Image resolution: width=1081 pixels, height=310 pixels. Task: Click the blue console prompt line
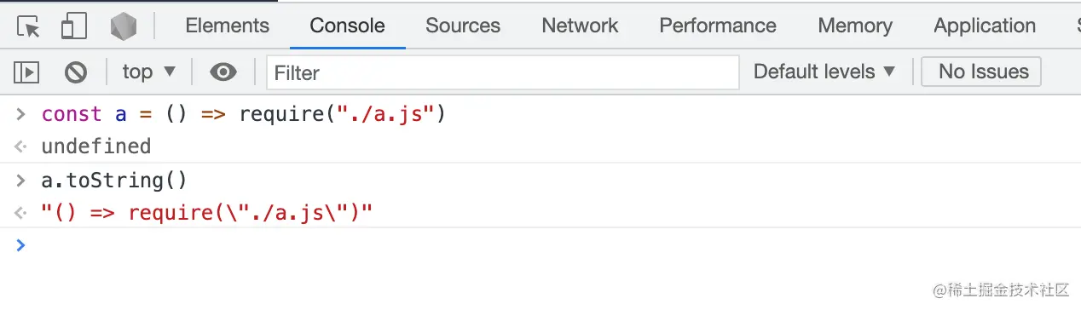[540, 245]
